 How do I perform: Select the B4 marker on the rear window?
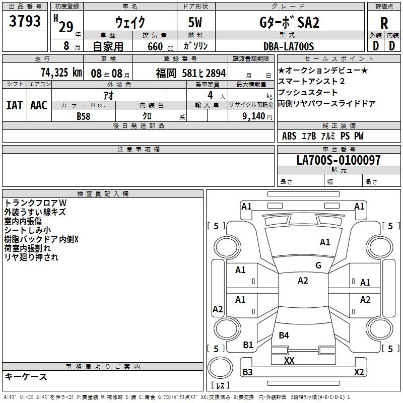click(284, 335)
